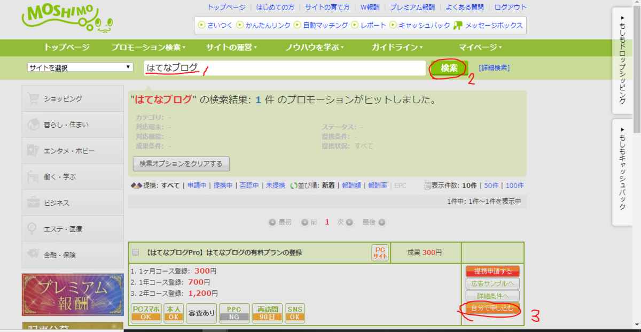This screenshot has width=641, height=332.
Task: Open メッセージボックス with thumbs-up icon
Action: tap(487, 25)
